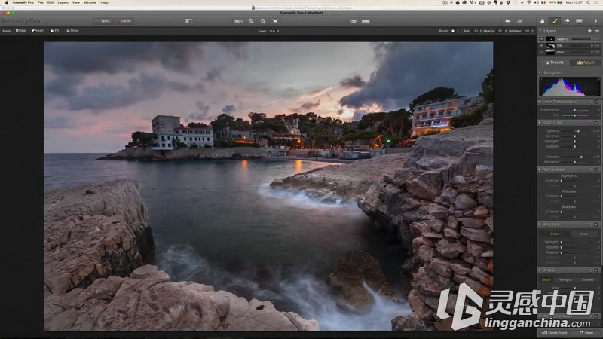Click the zoom out magnifier
This screenshot has height=339, width=603.
[x=263, y=21]
